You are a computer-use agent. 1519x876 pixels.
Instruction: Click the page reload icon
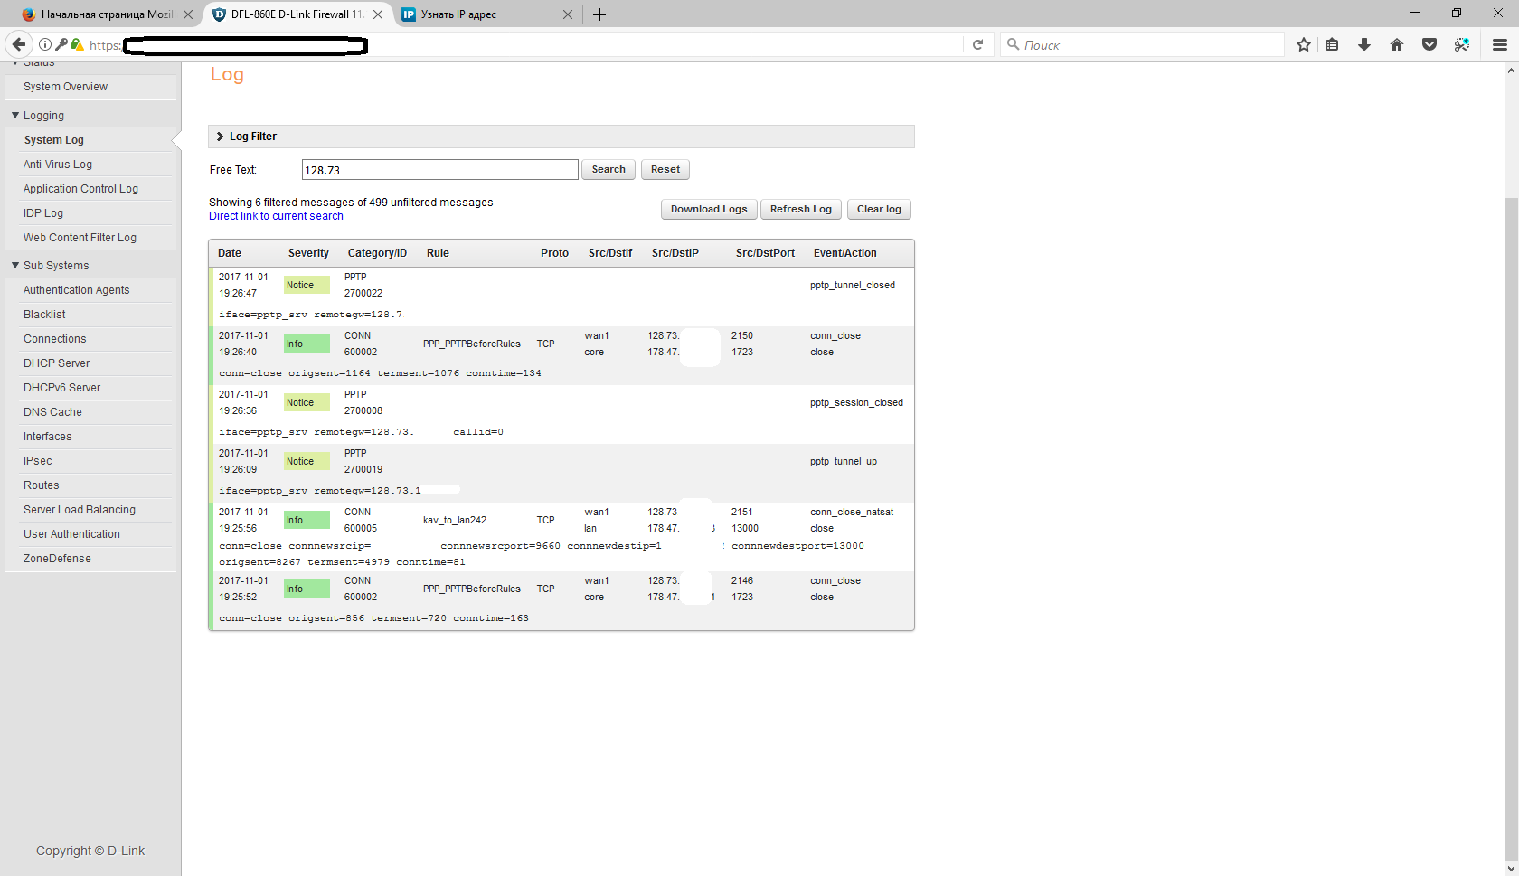click(977, 44)
